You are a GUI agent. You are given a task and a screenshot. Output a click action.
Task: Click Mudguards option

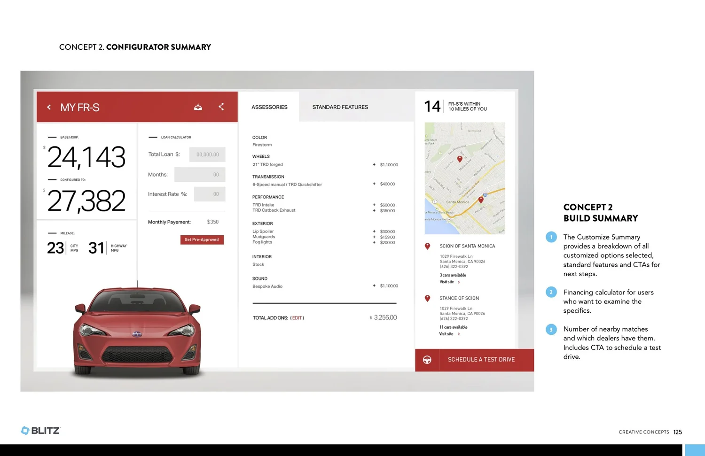(264, 237)
